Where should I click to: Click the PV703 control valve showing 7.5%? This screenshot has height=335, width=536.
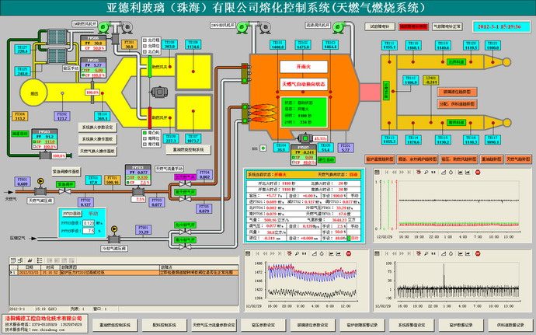click(x=138, y=191)
